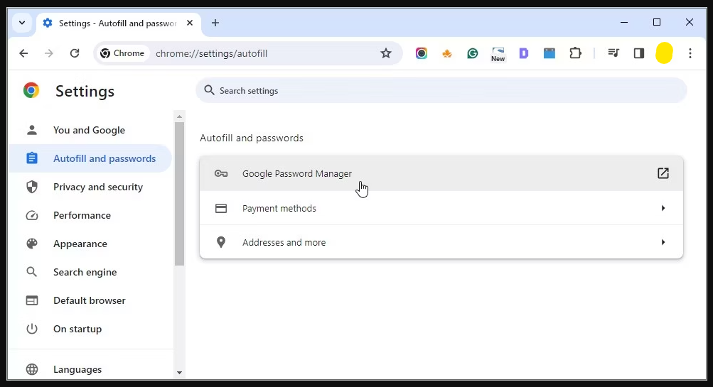Click the magnifier icon in Search settings
Screen dimensions: 713x387
pos(209,90)
